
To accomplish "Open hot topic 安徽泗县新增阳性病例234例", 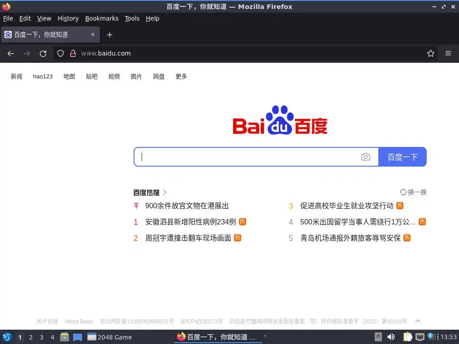I will 191,222.
